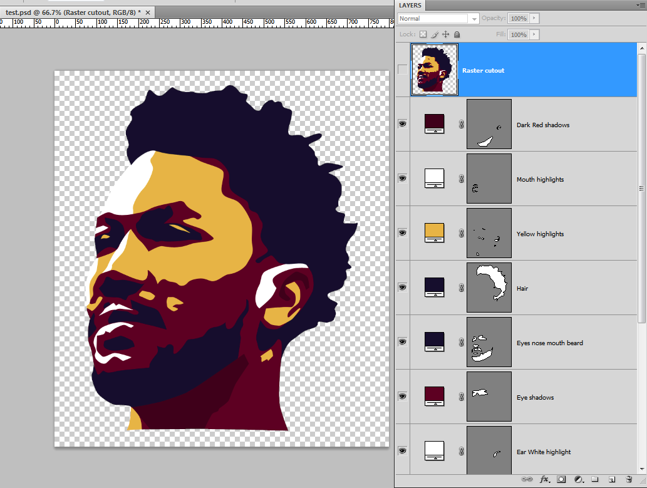The image size is (647, 488).
Task: Select Yellow highlights mask thumbnail
Action: tap(489, 233)
